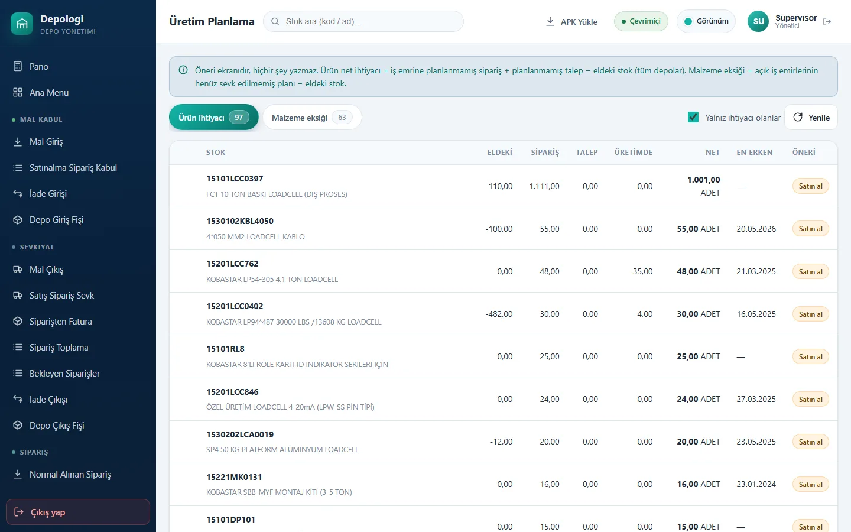Click Satın al for 15201LCC762

tap(810, 271)
